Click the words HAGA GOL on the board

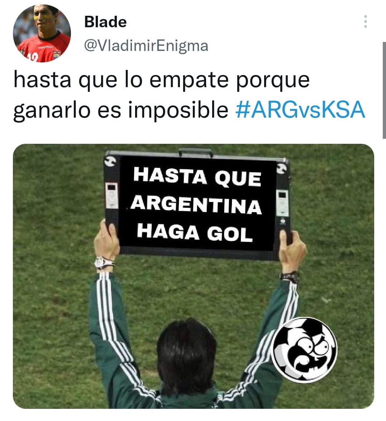(x=195, y=232)
